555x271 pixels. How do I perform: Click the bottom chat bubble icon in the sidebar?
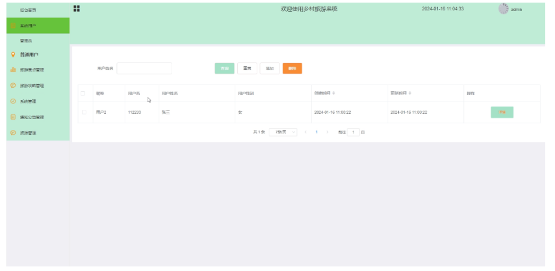13,133
